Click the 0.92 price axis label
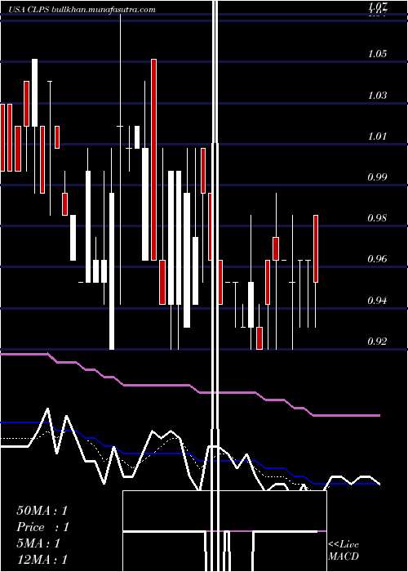 (x=377, y=341)
